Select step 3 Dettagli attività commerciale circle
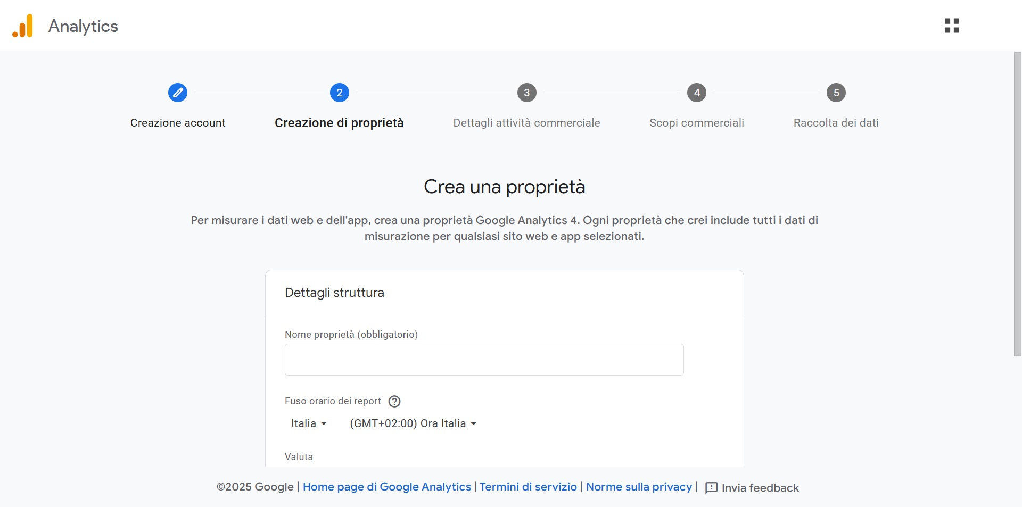The height and width of the screenshot is (507, 1022). [x=526, y=92]
